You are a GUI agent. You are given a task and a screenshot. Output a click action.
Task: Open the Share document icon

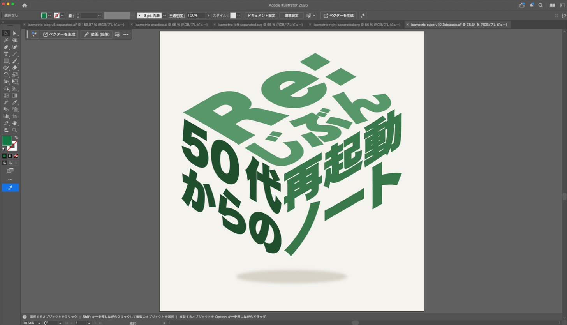point(522,5)
